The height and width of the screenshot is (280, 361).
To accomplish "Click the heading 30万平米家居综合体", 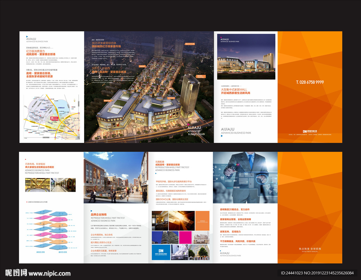I will tap(104, 43).
